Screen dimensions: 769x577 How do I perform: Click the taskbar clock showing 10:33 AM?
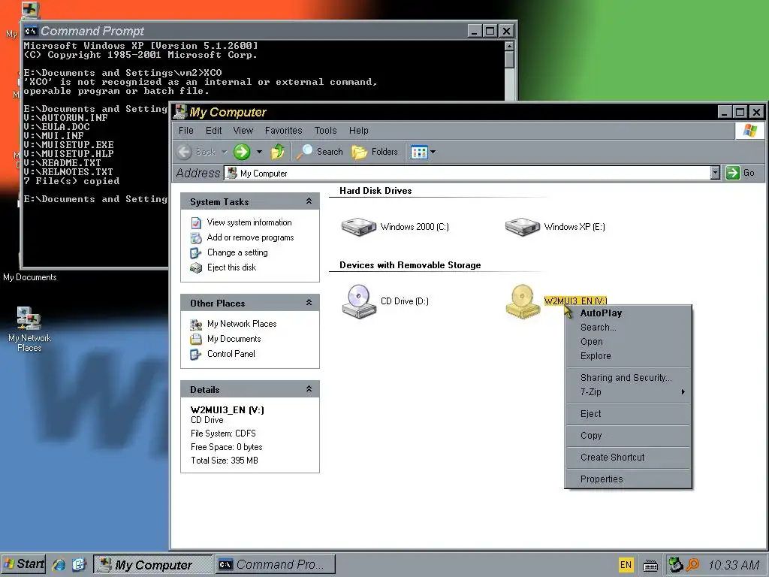tap(734, 565)
